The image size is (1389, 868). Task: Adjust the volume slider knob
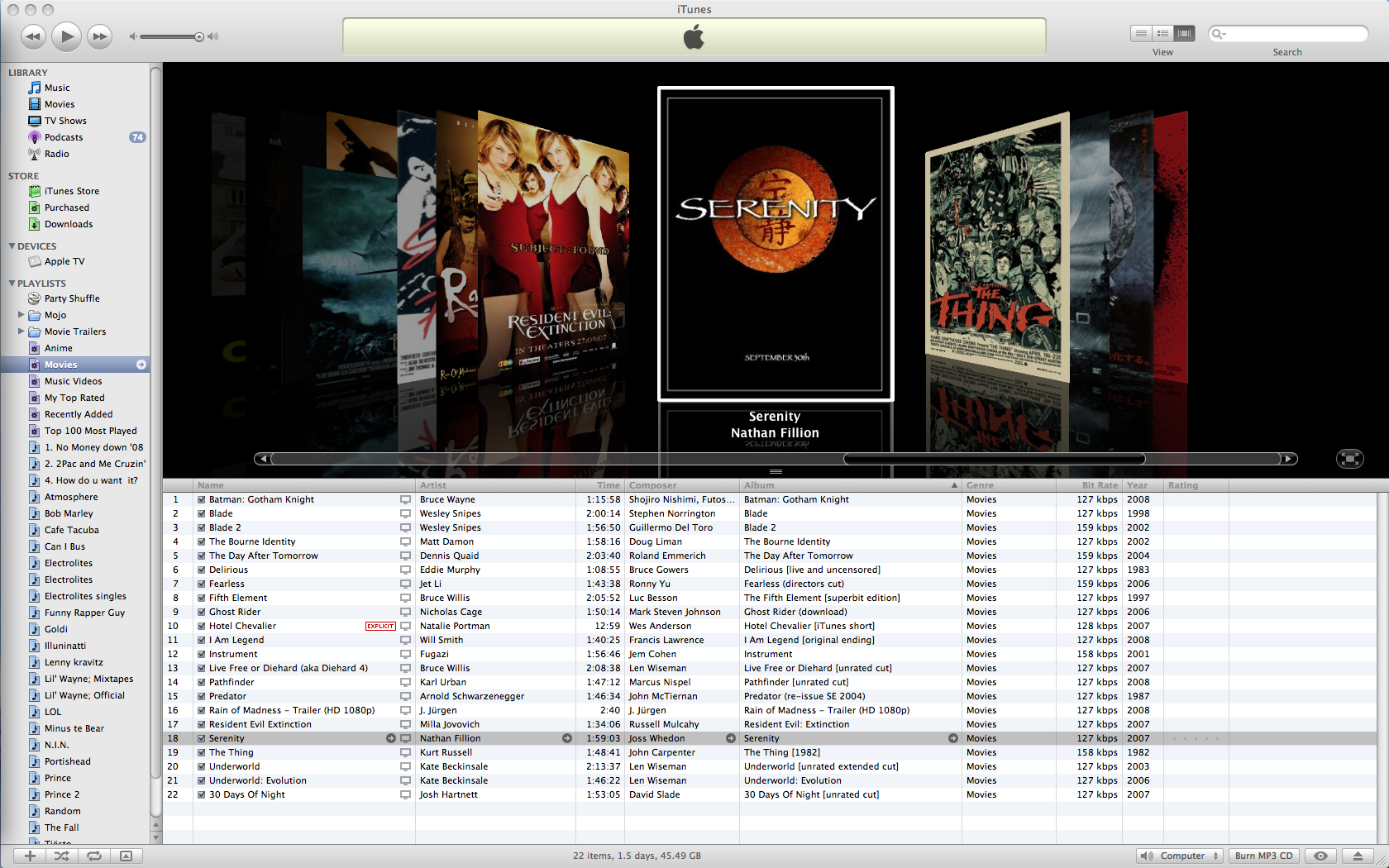coord(199,36)
